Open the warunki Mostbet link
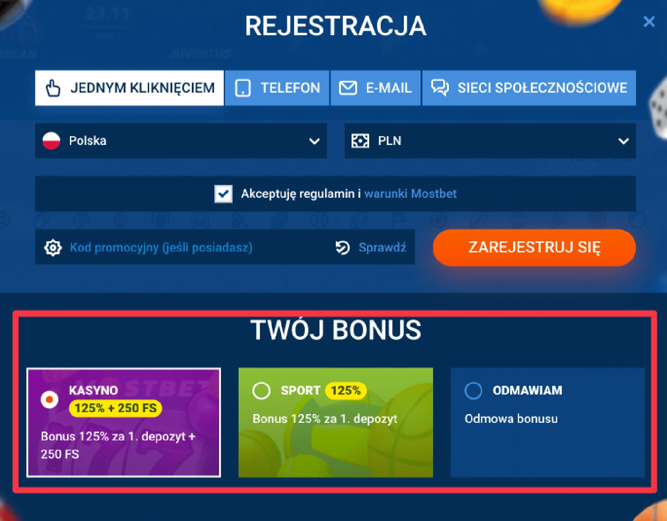 [x=410, y=194]
